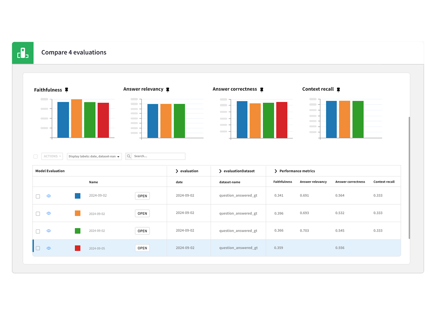Check the box for the blue evaluation row

38,196
